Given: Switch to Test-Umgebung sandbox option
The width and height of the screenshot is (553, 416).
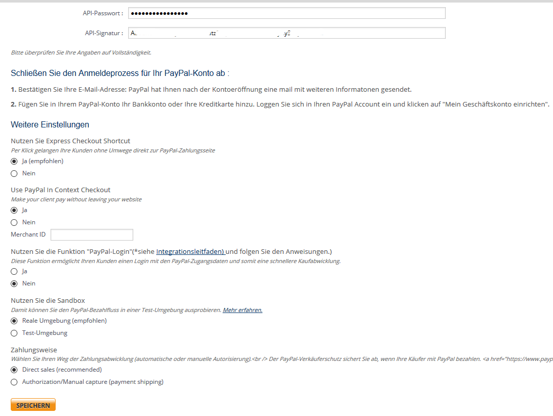Looking at the screenshot, I should coord(14,333).
